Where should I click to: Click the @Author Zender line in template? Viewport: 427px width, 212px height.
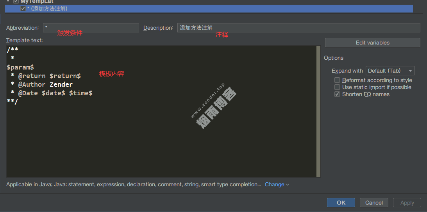point(45,84)
